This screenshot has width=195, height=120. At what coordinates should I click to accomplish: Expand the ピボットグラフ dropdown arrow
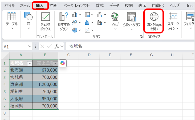(x=132, y=29)
